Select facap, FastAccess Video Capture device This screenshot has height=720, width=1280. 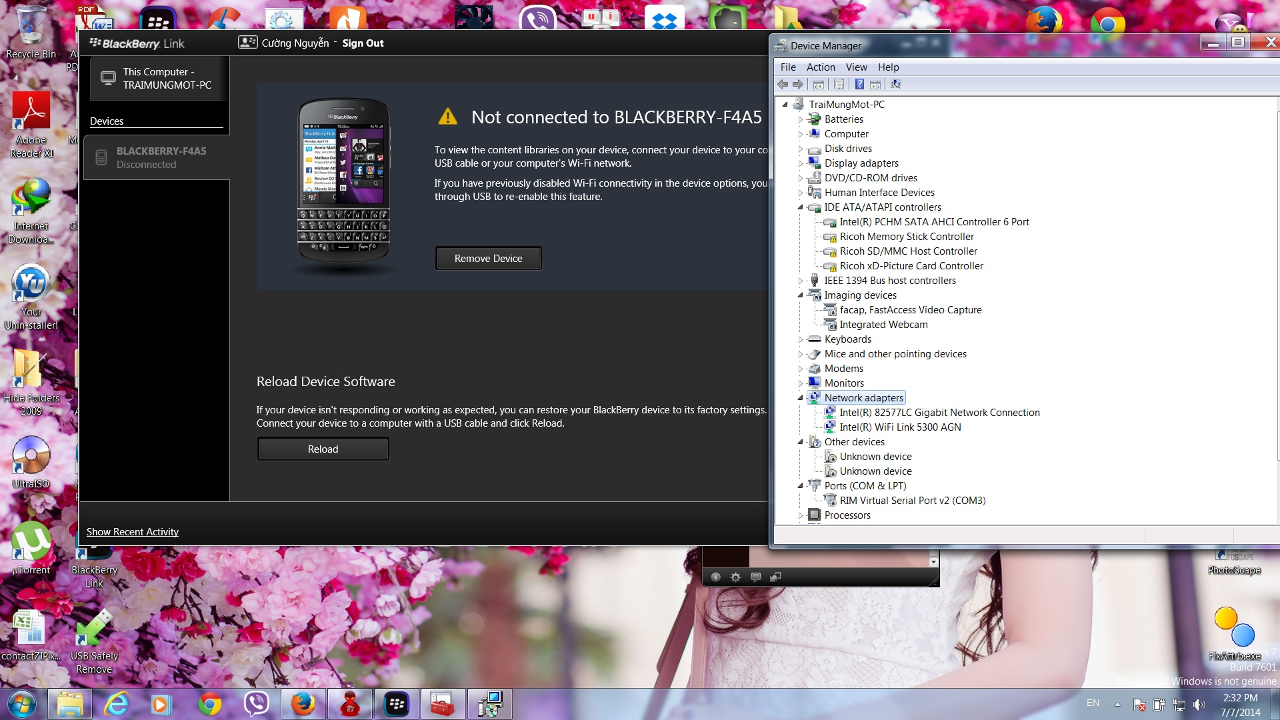pos(910,310)
